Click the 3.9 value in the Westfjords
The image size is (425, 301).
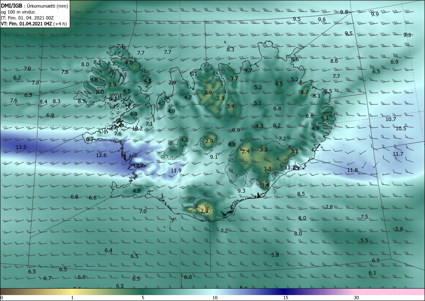tap(112, 85)
